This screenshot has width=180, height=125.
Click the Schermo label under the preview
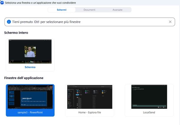tap(30, 67)
